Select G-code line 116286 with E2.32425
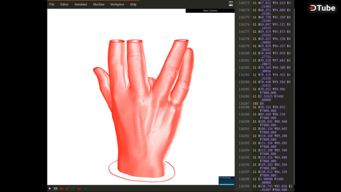This screenshot has width=341, height=192. (265, 98)
